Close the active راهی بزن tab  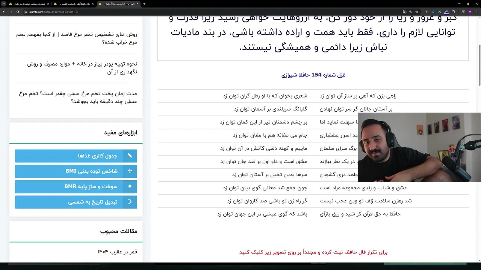138,4
